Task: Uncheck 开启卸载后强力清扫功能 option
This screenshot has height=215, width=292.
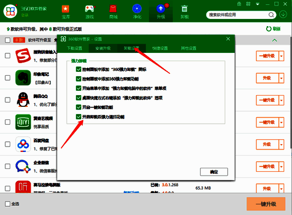Action: pyautogui.click(x=79, y=117)
